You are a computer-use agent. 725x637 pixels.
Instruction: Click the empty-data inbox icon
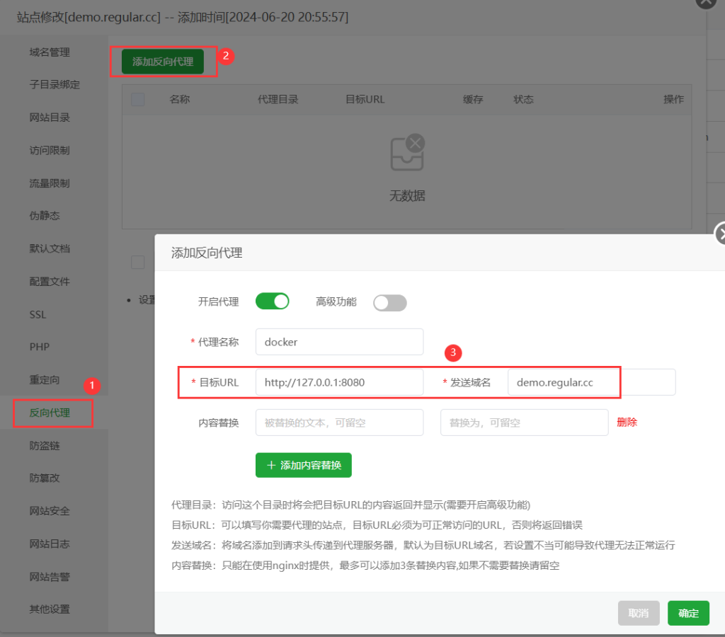point(407,153)
